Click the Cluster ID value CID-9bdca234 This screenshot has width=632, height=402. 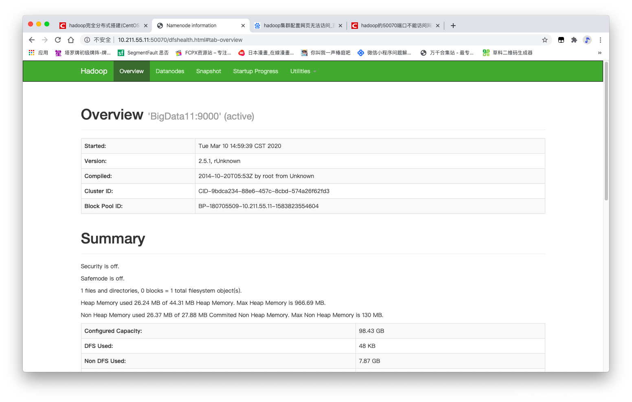264,191
